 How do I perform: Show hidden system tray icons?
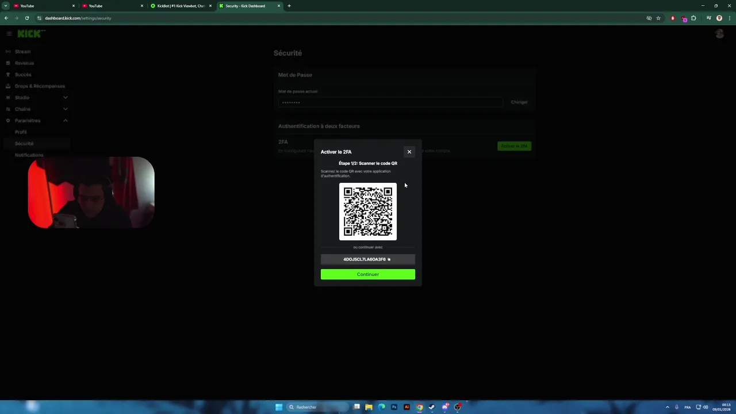coord(668,407)
